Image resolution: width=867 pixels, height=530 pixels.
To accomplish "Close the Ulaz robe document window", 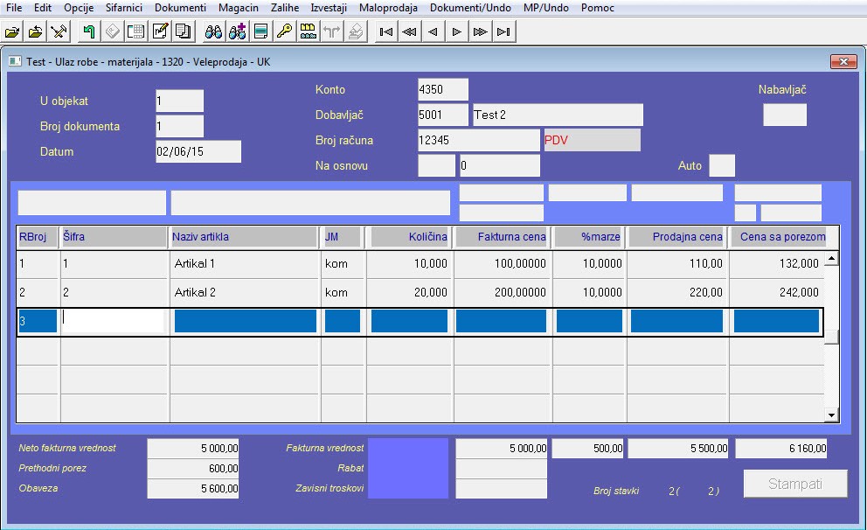I will point(843,61).
